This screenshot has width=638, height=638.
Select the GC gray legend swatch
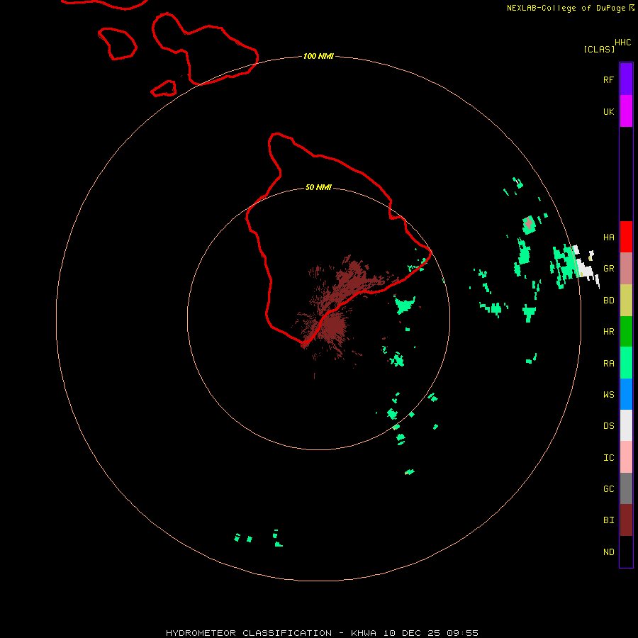coord(626,488)
